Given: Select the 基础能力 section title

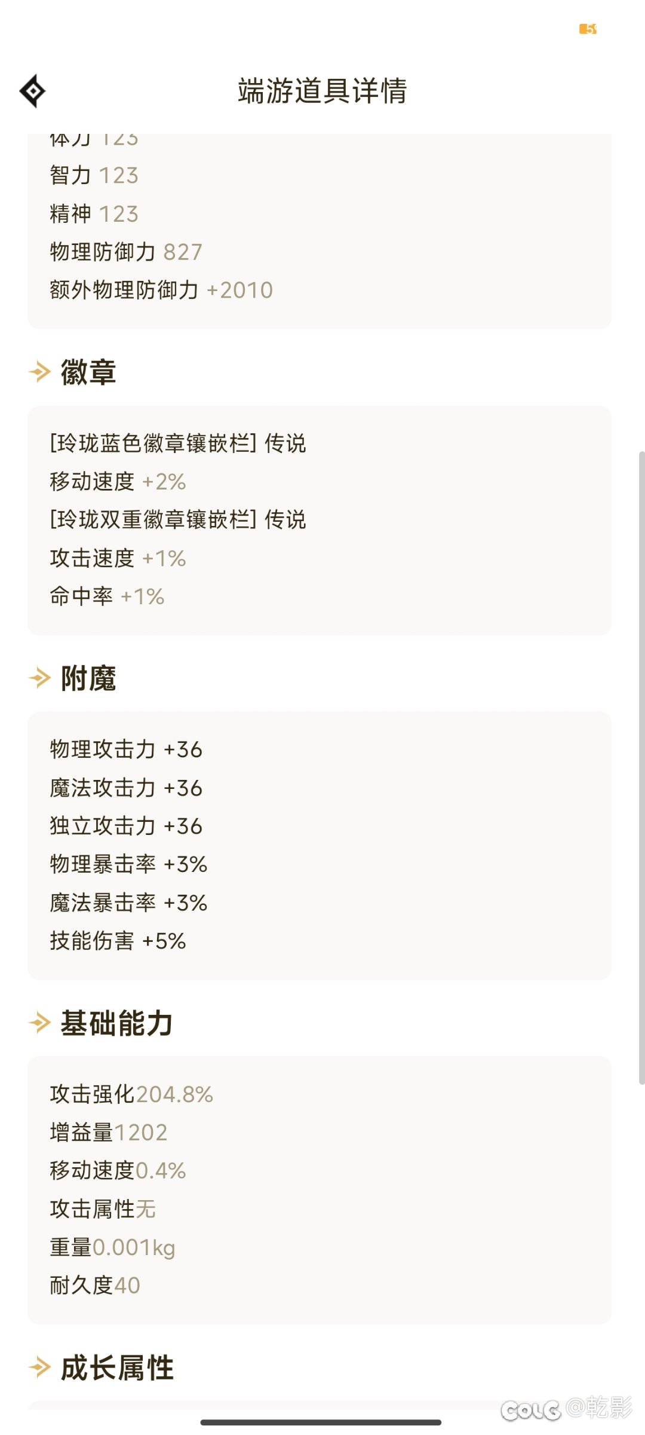Looking at the screenshot, I should [117, 1023].
